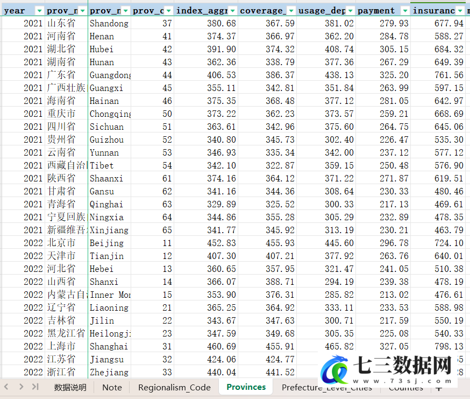Image resolution: width=470 pixels, height=399 pixels.
Task: Select the cell containing Henan
Action: 109,36
